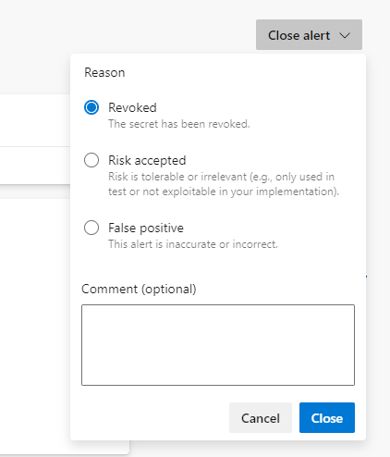
Task: Click 'The secret has been revoked' description
Action: (x=179, y=124)
